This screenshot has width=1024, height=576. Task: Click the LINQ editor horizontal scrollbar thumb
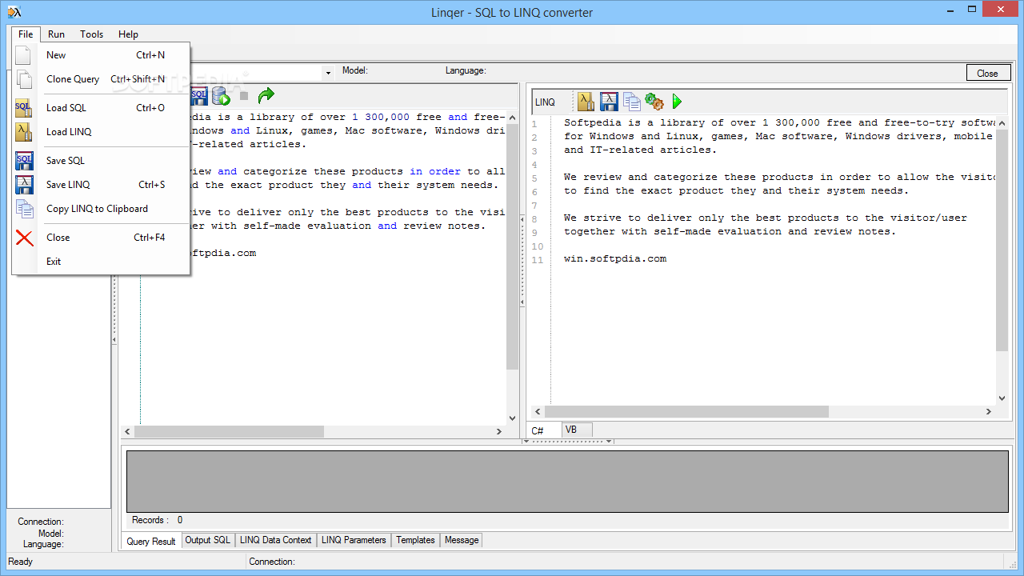tap(687, 411)
